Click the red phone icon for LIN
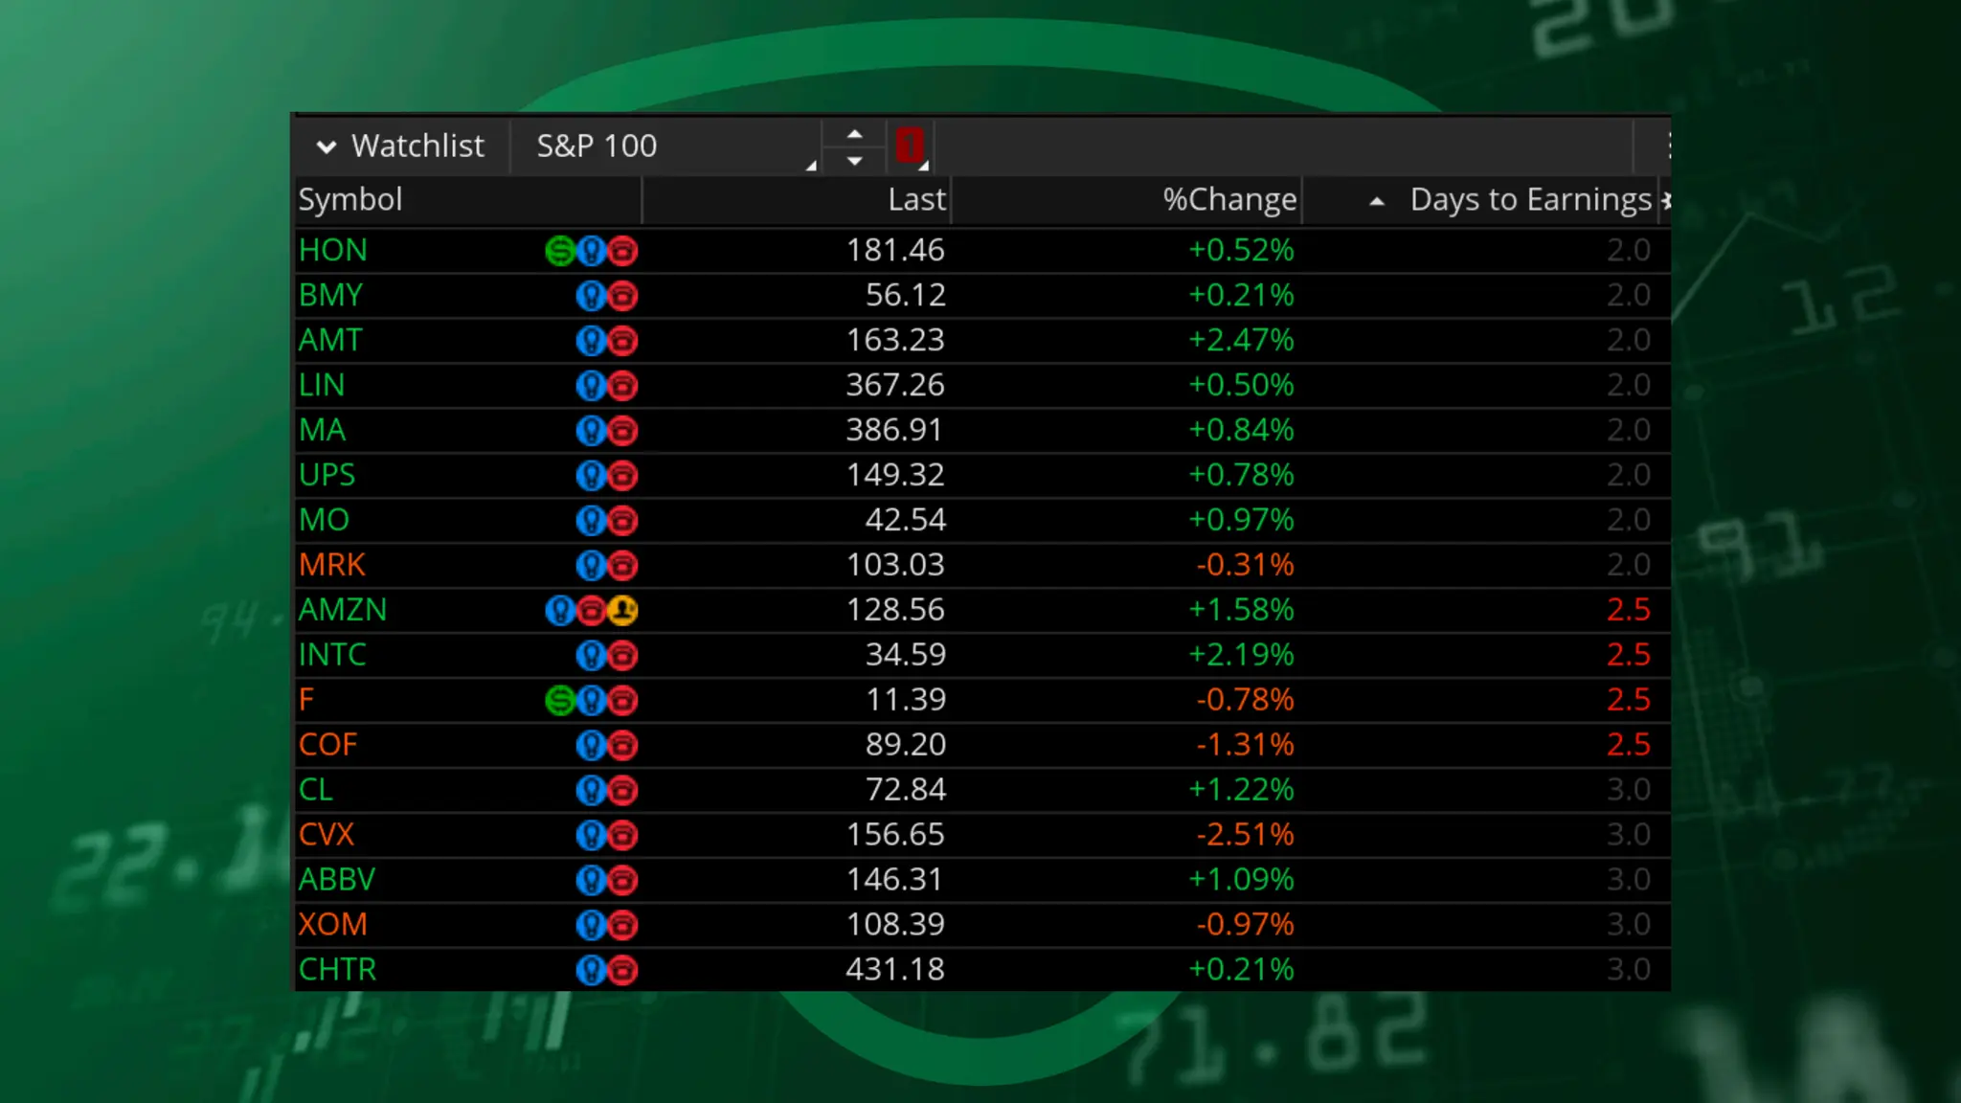 click(622, 386)
